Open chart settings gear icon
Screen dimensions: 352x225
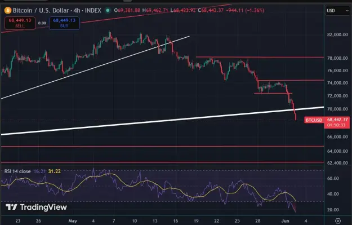pyautogui.click(x=338, y=220)
